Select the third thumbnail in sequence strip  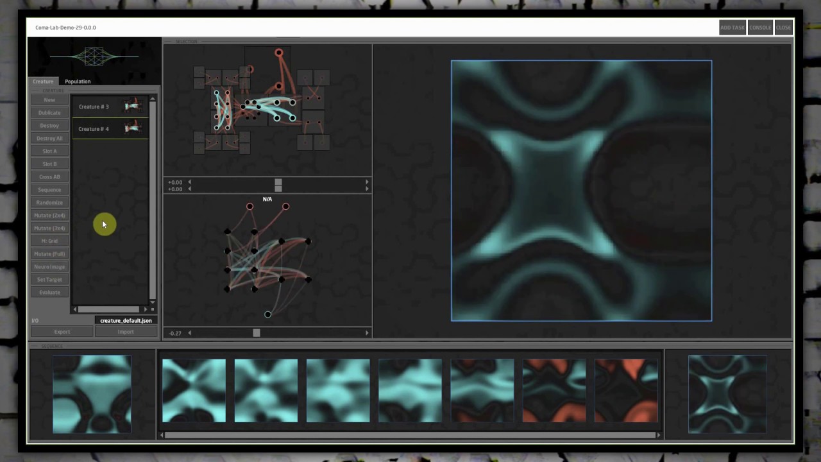[338, 390]
